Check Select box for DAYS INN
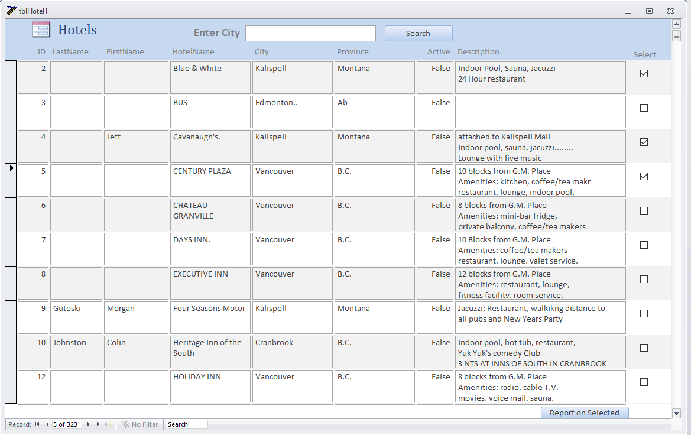 [644, 245]
